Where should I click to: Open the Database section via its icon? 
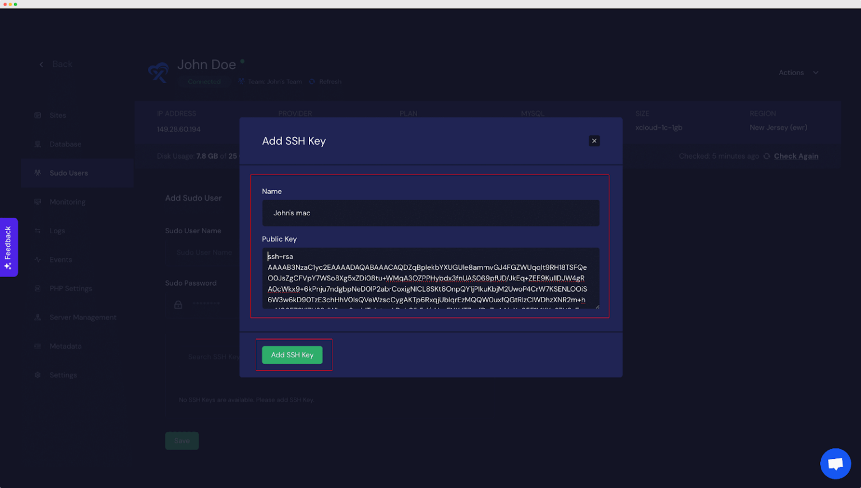pos(37,144)
